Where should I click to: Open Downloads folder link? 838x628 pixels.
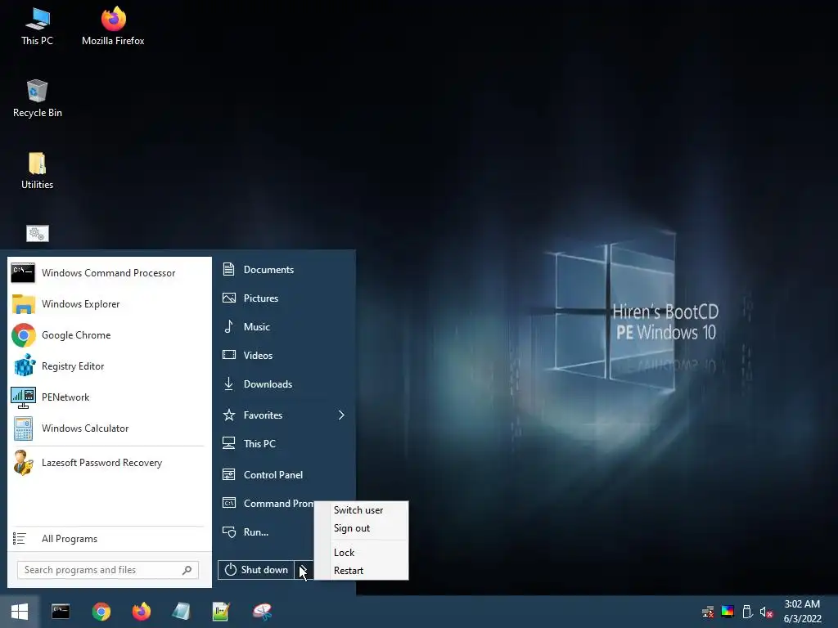coord(284,384)
